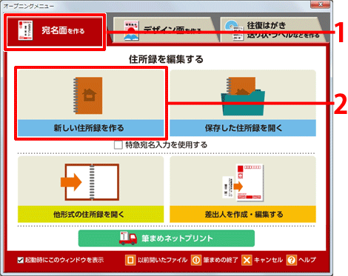Viewport: 348px width, 276px height.
Task: Click the CD label icon on third tab
Action: tap(235, 30)
